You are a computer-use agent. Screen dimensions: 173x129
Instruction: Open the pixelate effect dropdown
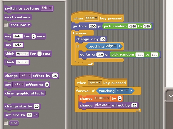point(102,105)
